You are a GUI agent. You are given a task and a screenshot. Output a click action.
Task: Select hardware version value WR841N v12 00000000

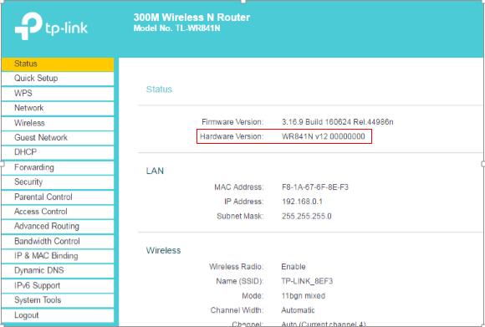pyautogui.click(x=324, y=136)
